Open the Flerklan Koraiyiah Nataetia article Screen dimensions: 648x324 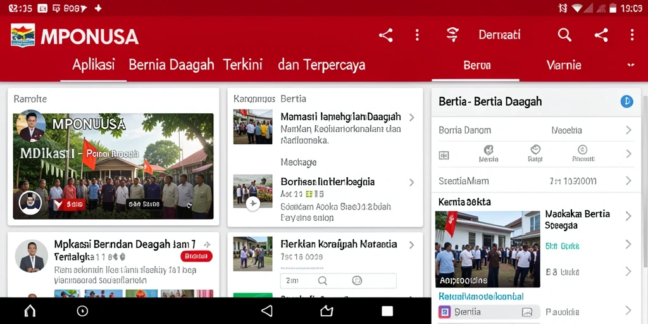tap(339, 244)
